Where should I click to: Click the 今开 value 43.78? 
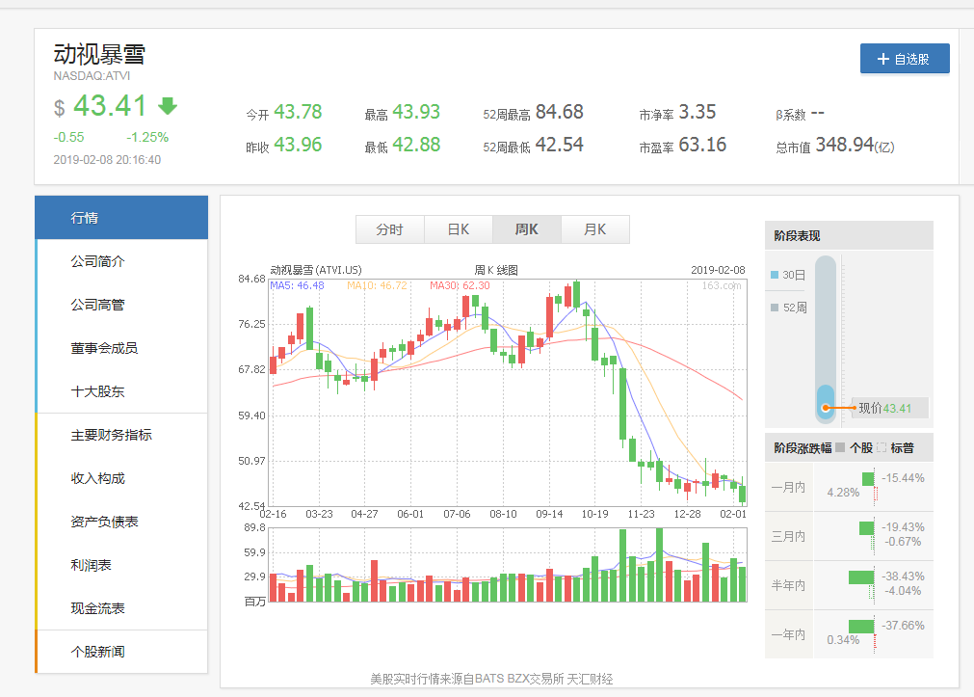click(298, 112)
